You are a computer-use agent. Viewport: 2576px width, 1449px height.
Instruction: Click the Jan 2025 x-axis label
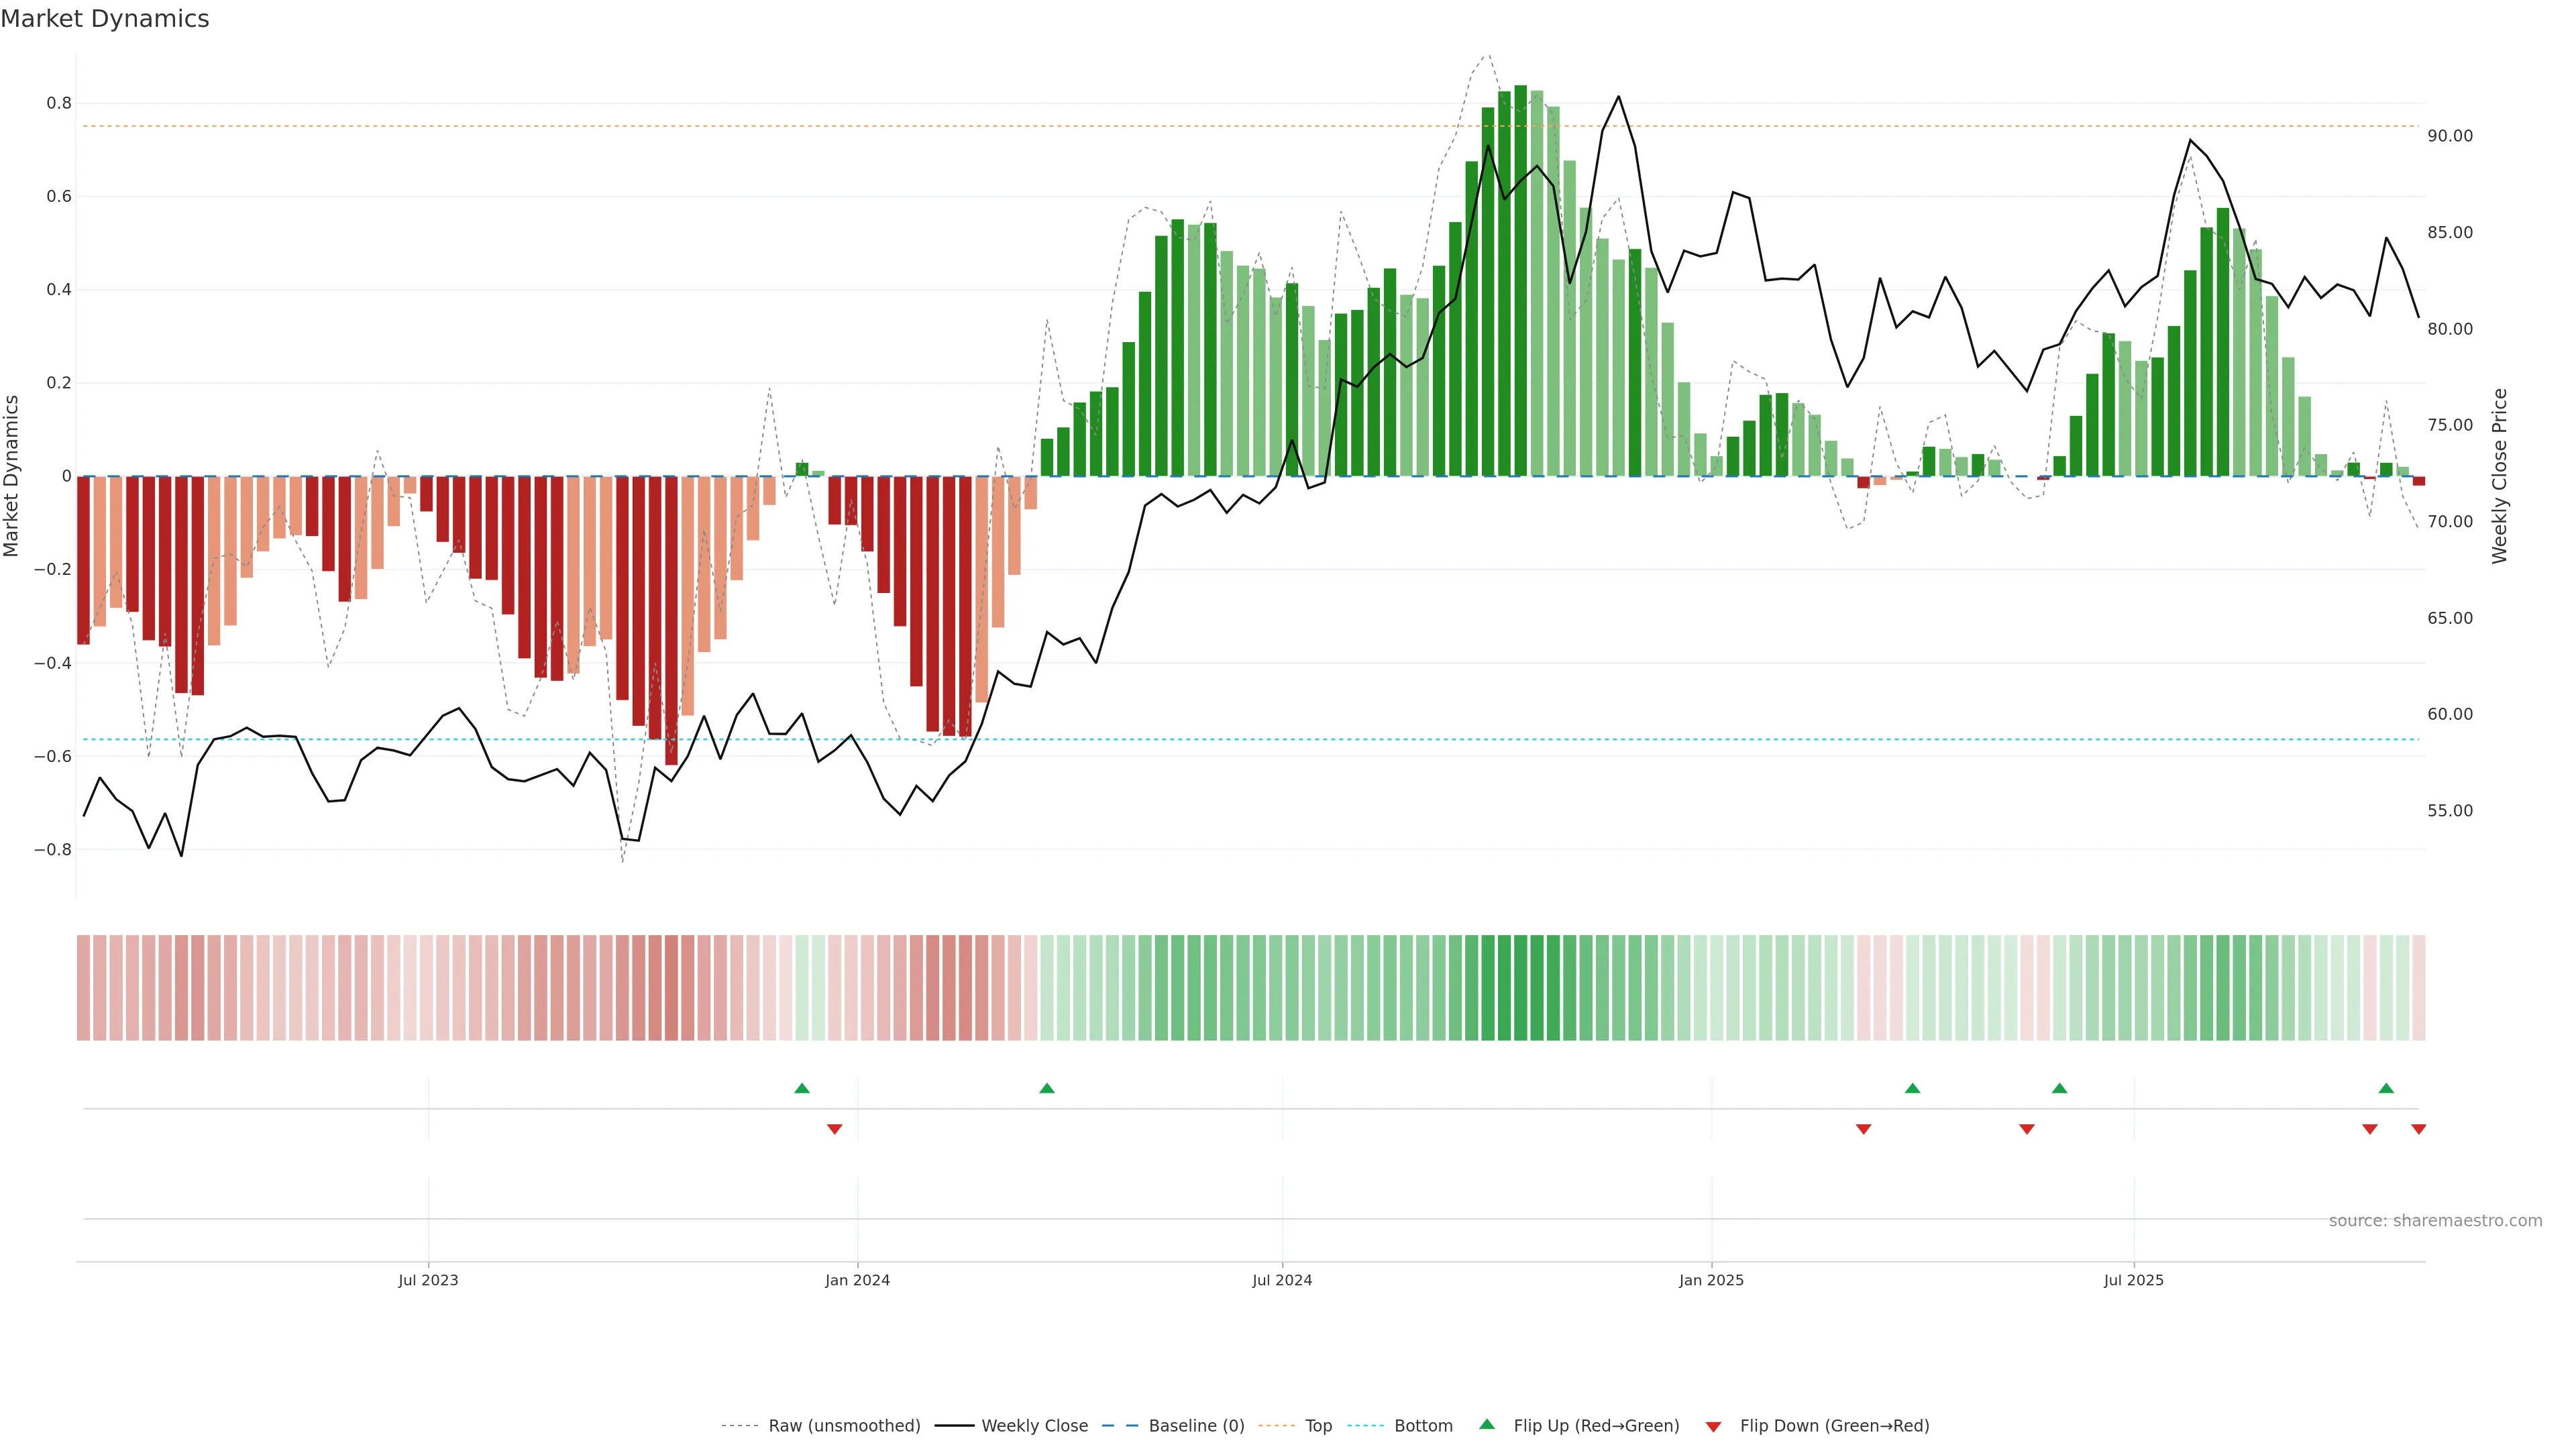pos(1711,1280)
